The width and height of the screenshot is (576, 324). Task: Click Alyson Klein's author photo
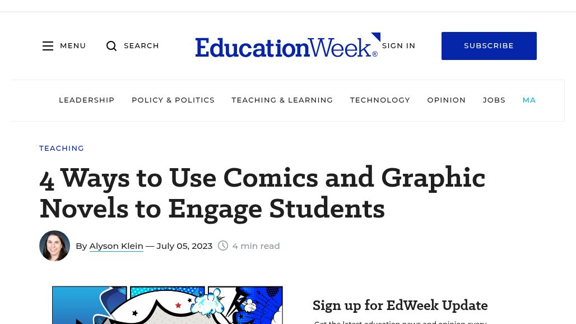tap(54, 246)
